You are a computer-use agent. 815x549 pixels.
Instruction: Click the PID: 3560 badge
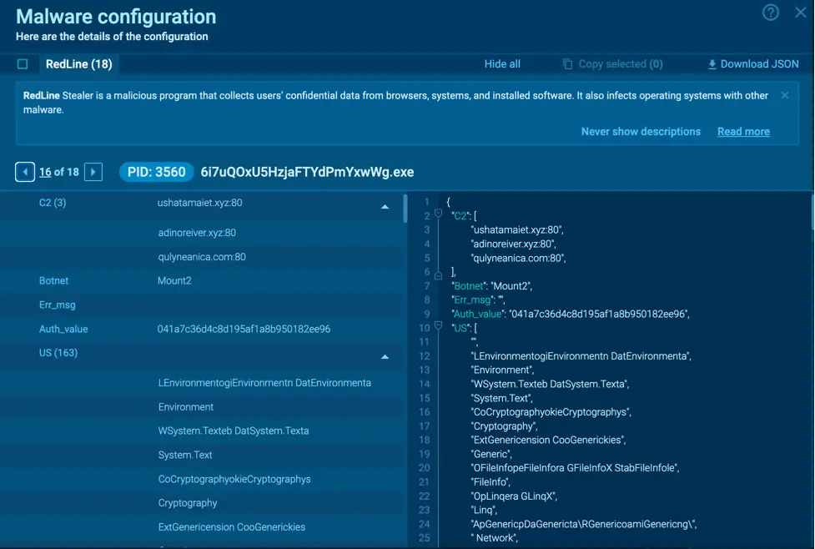157,172
